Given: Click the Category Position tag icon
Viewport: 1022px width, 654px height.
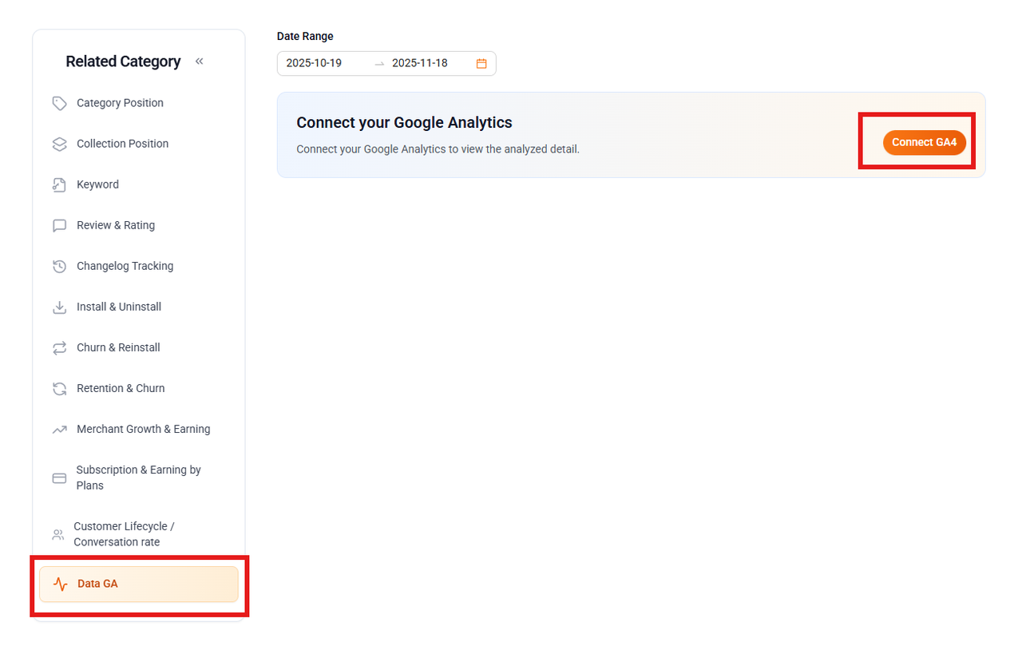Looking at the screenshot, I should (x=59, y=103).
